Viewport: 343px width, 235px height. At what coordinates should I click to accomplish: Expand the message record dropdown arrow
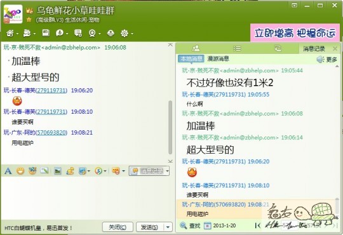pos(167,171)
